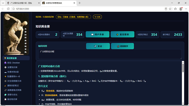Screen dimensions: 189x106
Task: Click the answer panel scroll-up arrow
Action: (x=183, y=62)
